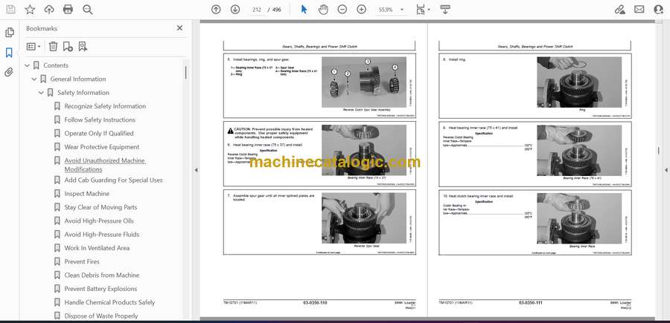The height and width of the screenshot is (323, 670).
Task: Open Page Thumbnails panel icon
Action: [10, 33]
